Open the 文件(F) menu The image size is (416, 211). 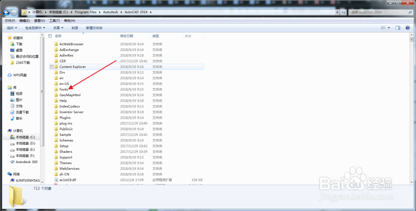10,21
